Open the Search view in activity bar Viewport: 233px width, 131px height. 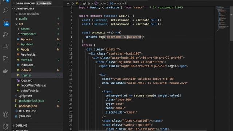[6, 10]
